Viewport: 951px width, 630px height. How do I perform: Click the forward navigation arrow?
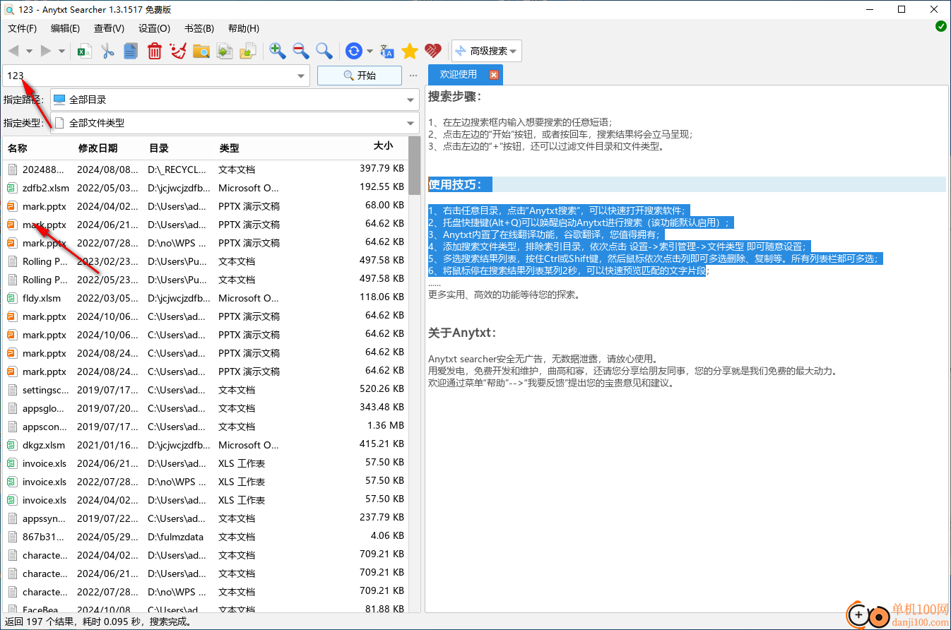point(46,51)
